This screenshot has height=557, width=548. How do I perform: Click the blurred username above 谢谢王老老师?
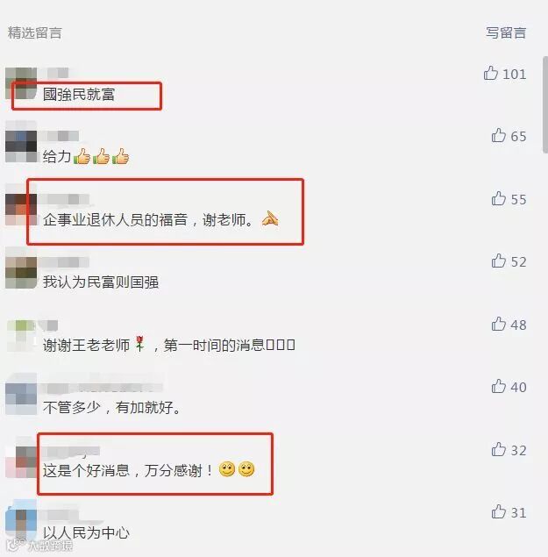[x=48, y=325]
